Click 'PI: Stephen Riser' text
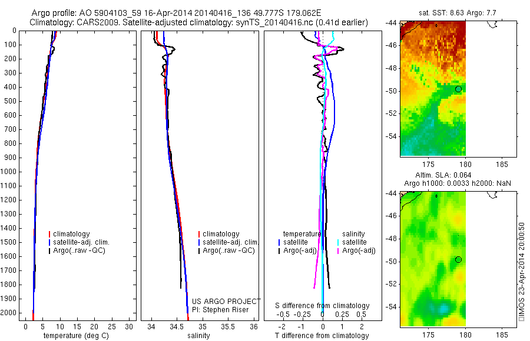 coord(220,310)
